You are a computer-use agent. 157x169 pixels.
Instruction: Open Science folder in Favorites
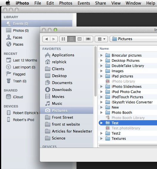(x=55, y=138)
